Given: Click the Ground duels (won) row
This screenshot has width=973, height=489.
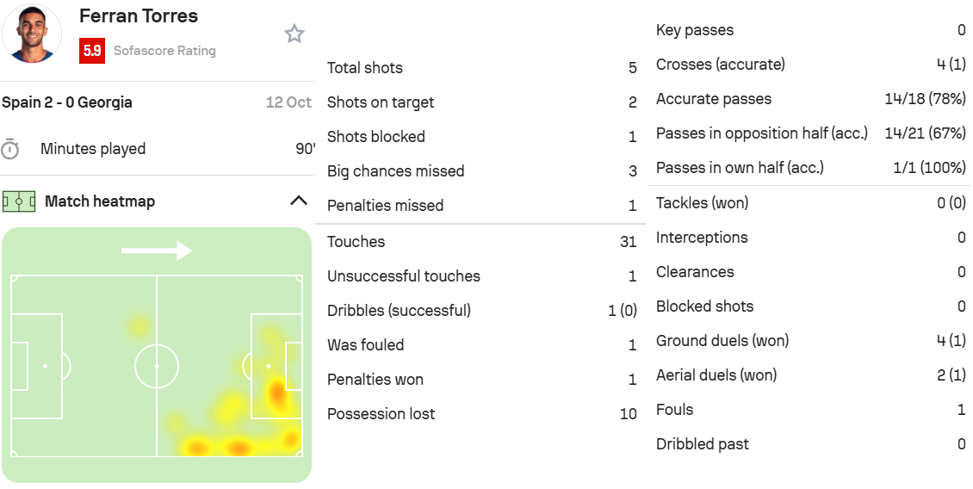Looking at the screenshot, I should coord(809,341).
